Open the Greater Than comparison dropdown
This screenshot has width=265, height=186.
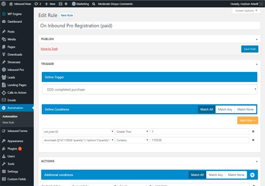(x=132, y=132)
